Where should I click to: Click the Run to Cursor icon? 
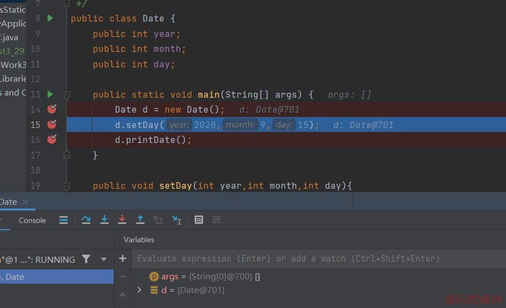(176, 220)
